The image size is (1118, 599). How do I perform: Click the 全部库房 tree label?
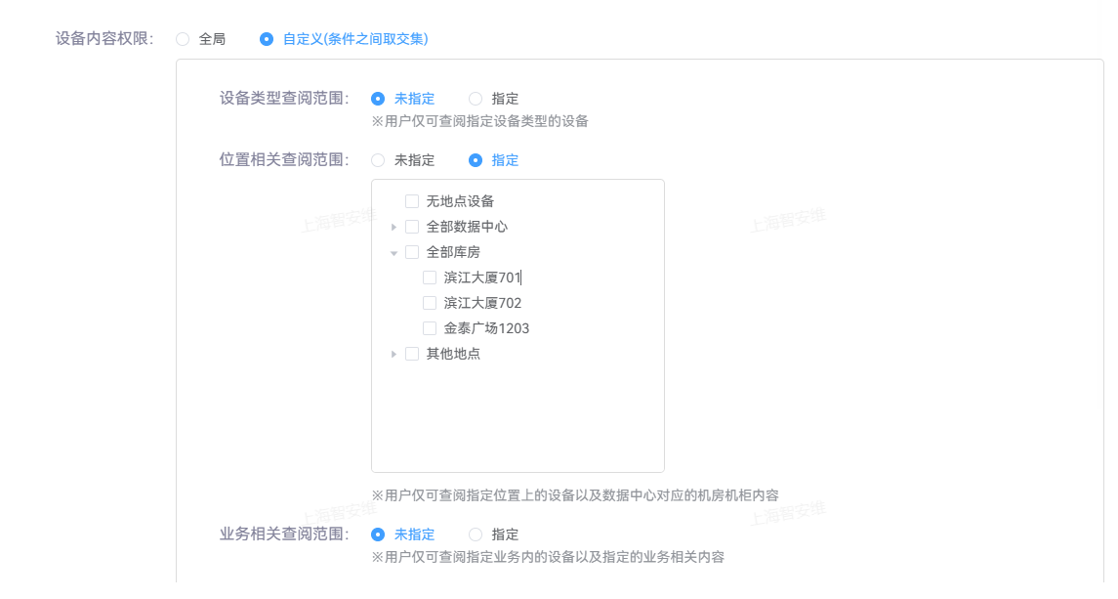(x=453, y=252)
